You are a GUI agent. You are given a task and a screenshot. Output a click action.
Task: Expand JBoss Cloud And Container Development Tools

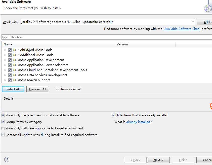[5, 70]
